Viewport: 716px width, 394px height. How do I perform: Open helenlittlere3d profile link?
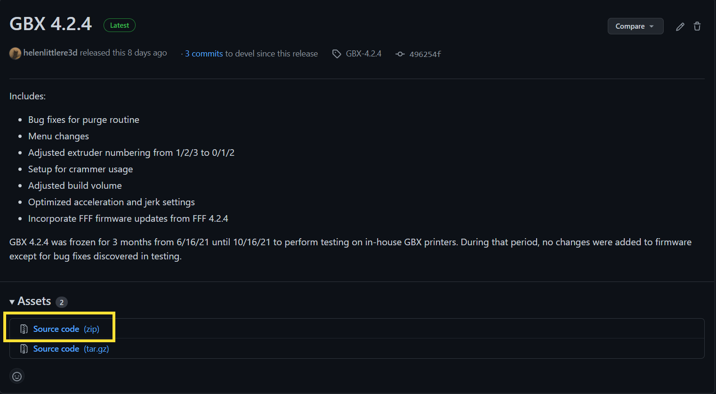pos(50,53)
